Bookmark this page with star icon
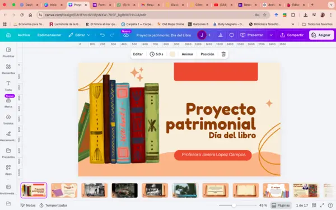 pyautogui.click(x=265, y=15)
